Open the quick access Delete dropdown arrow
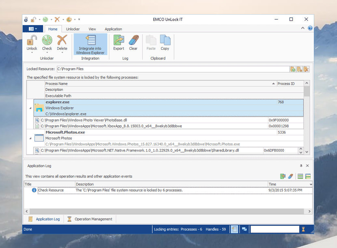 click(x=63, y=19)
